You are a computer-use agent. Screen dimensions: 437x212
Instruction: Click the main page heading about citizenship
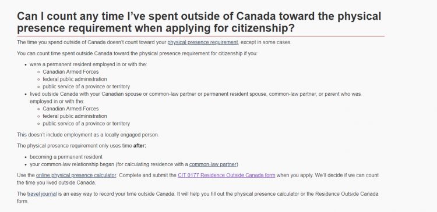point(199,22)
